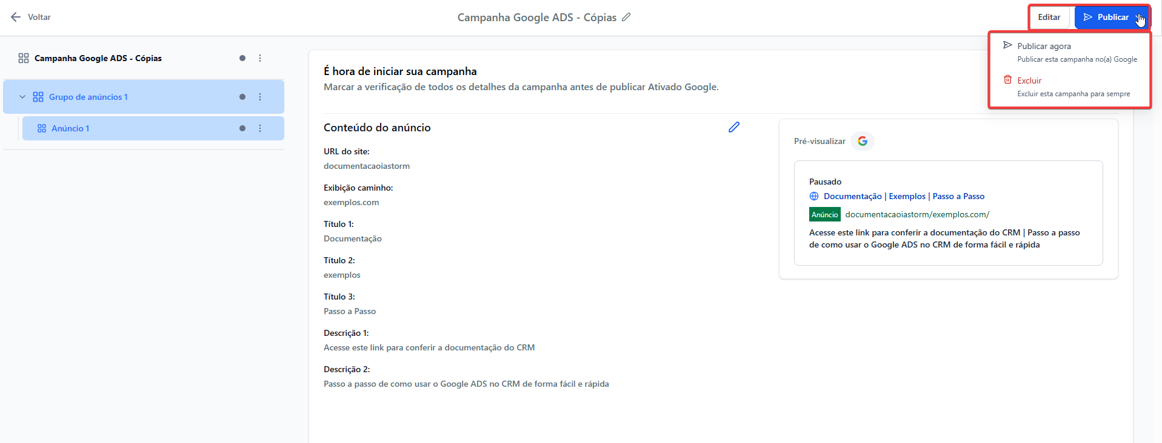Edit the Conteúdo do anúncio section
Screen dimensions: 1162x443
point(734,127)
